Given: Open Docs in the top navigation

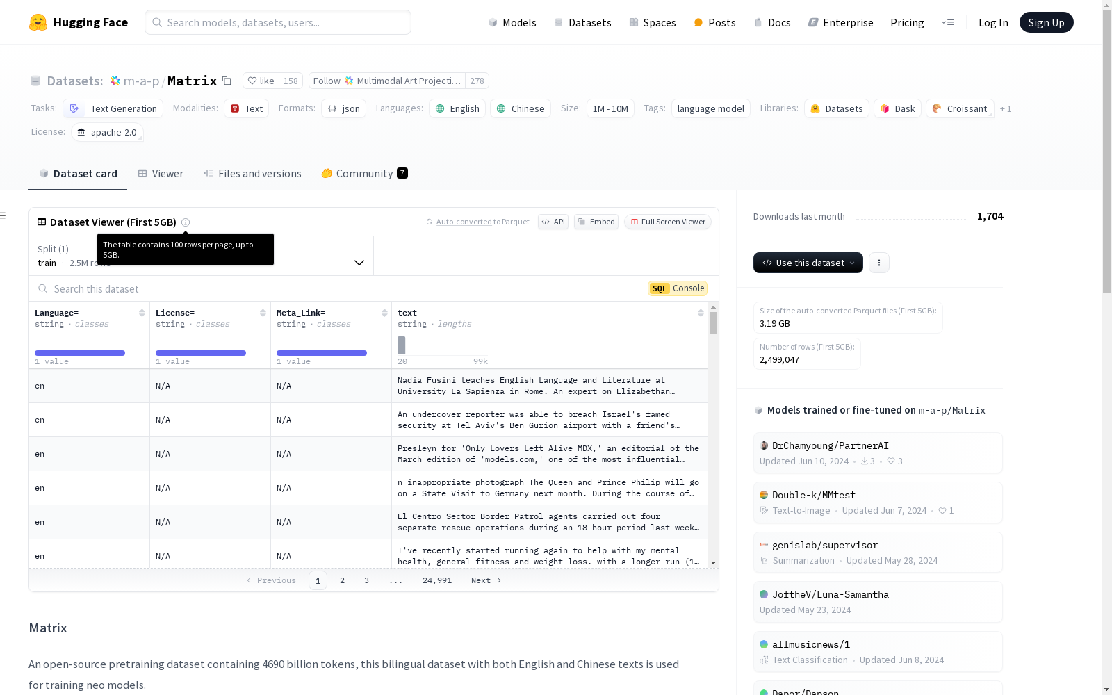Looking at the screenshot, I should tap(772, 22).
